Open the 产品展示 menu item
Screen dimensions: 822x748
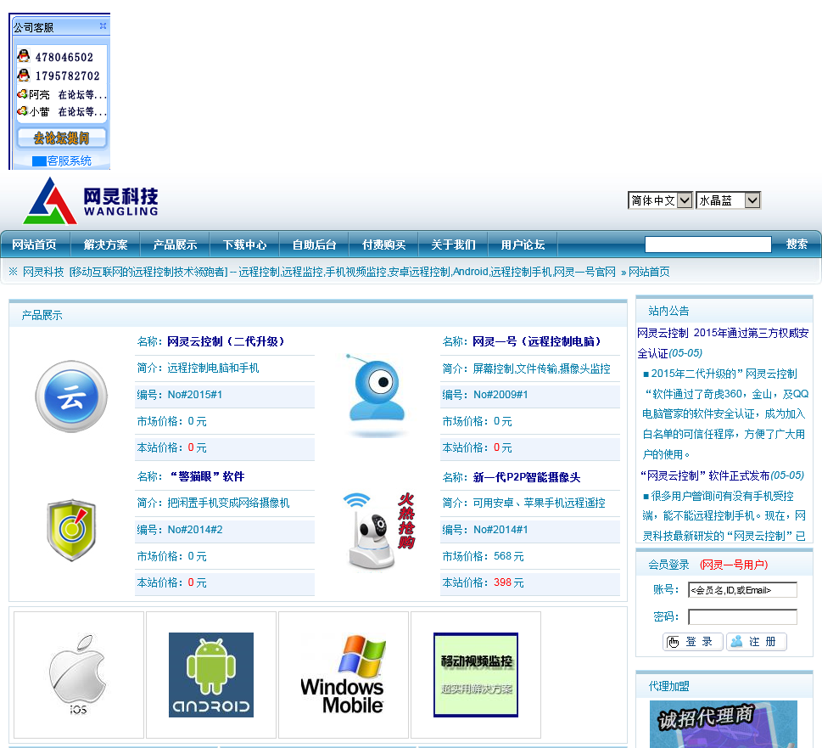click(x=175, y=245)
